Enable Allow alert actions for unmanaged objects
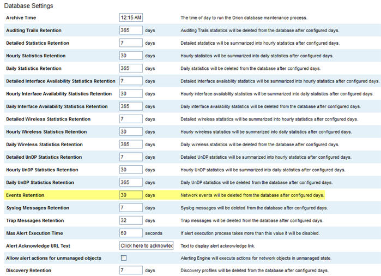 pos(124,258)
